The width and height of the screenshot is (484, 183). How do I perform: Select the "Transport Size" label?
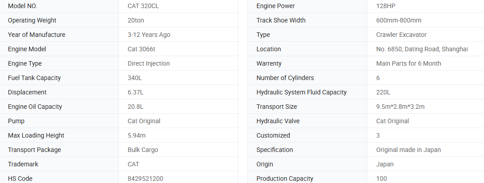click(x=277, y=107)
